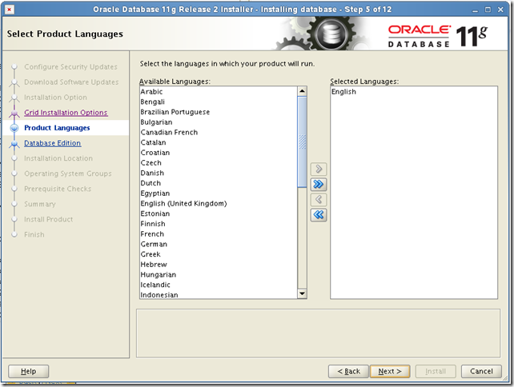
Task: Go to Grid Installation Options step
Action: pyautogui.click(x=66, y=113)
